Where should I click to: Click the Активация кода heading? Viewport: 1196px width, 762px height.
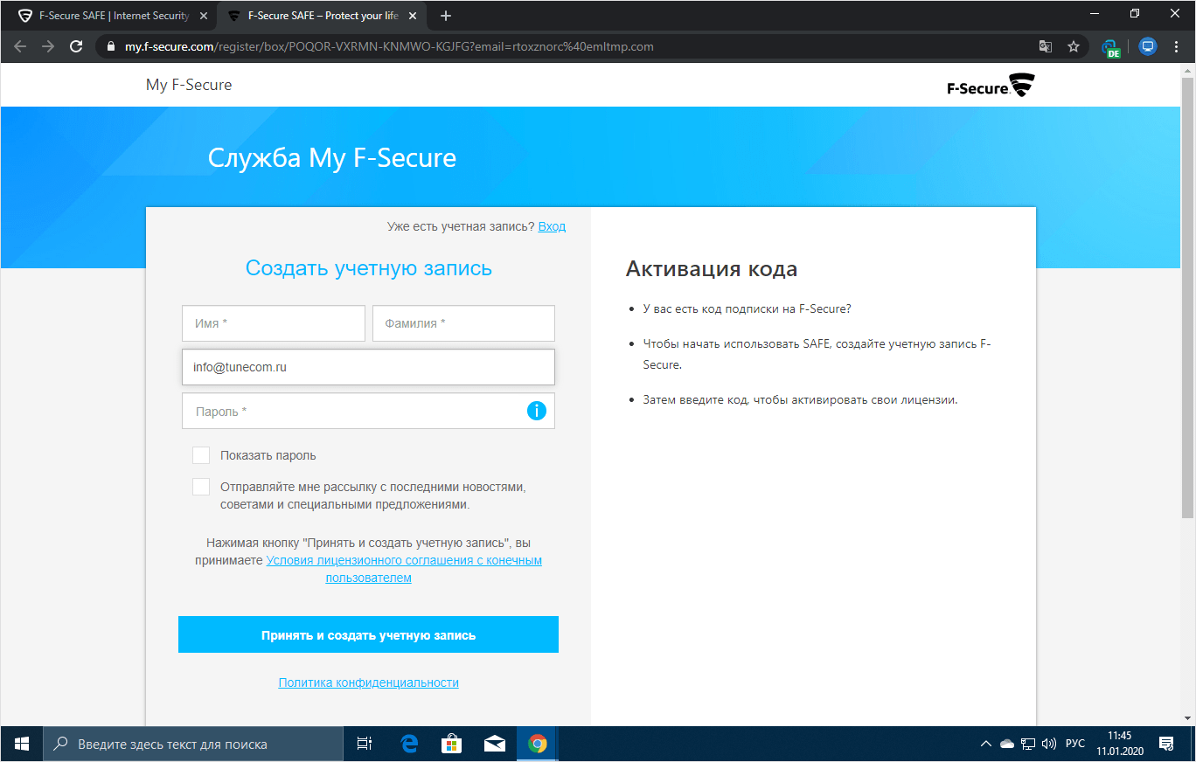pos(712,269)
